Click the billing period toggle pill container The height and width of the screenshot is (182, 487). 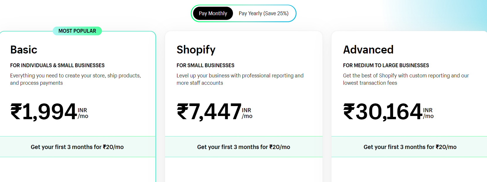click(243, 13)
